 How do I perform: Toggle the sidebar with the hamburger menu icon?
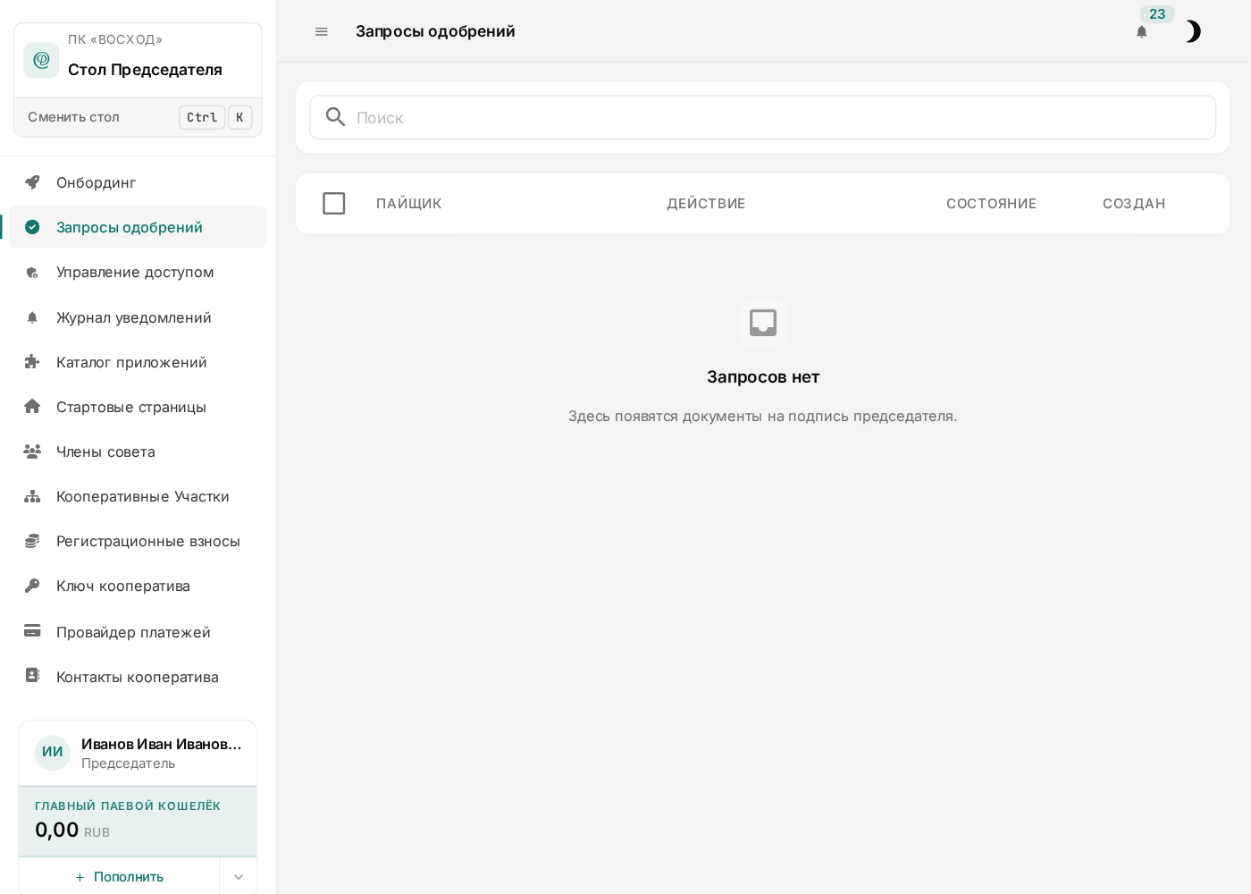tap(322, 31)
